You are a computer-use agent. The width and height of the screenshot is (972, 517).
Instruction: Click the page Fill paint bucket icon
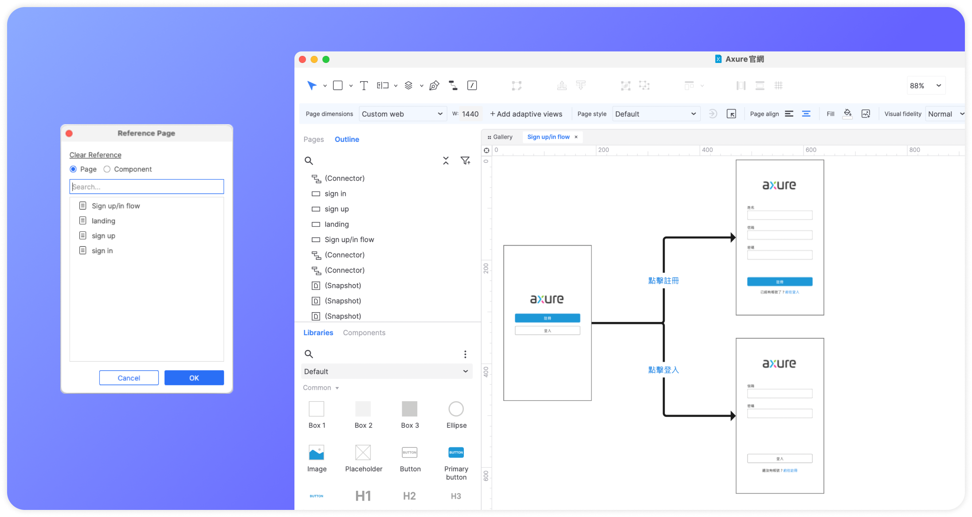(x=847, y=114)
